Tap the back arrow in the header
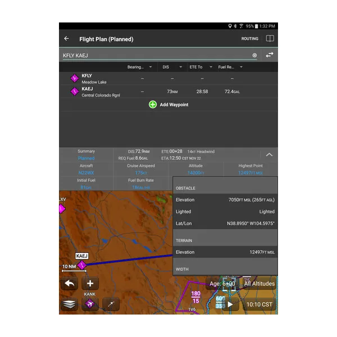Image resolution: width=337 pixels, height=337 pixels. 67,39
